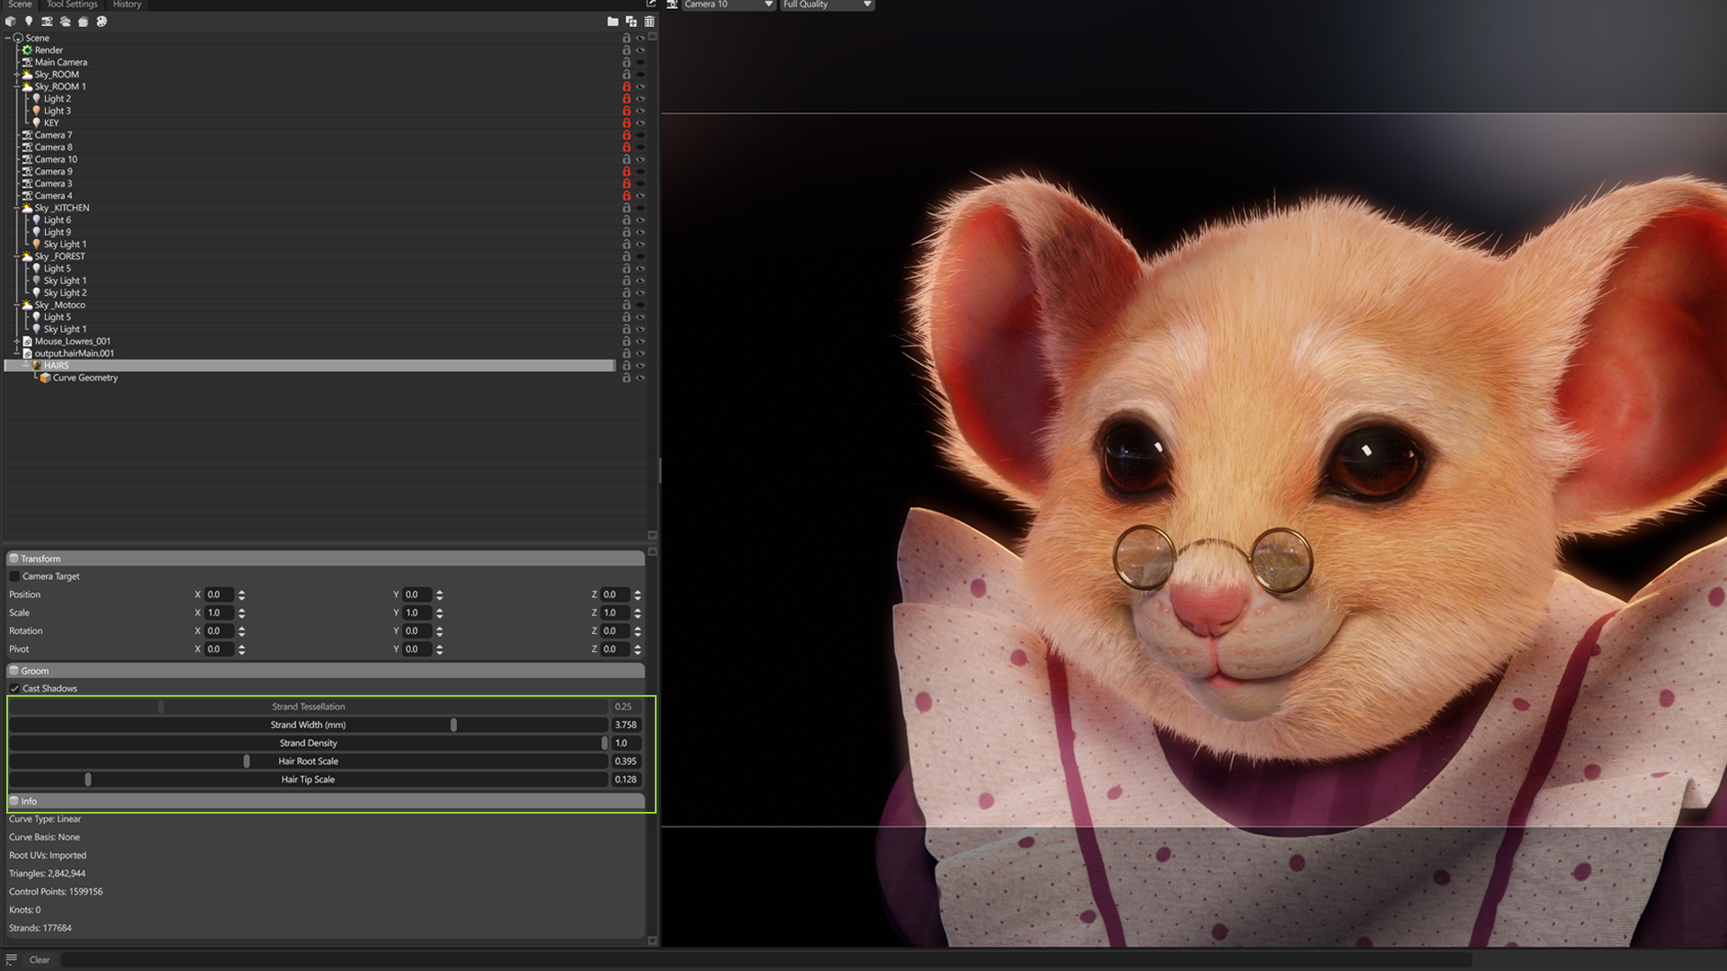Open the Camera 10 viewport dropdown
The height and width of the screenshot is (971, 1727).
pyautogui.click(x=729, y=4)
